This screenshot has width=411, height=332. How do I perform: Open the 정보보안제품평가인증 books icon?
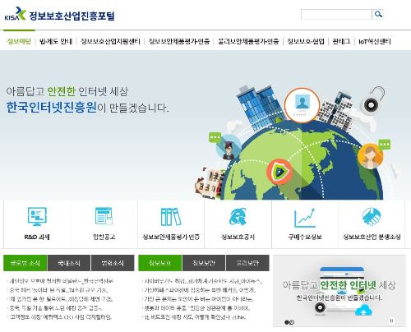[171, 217]
